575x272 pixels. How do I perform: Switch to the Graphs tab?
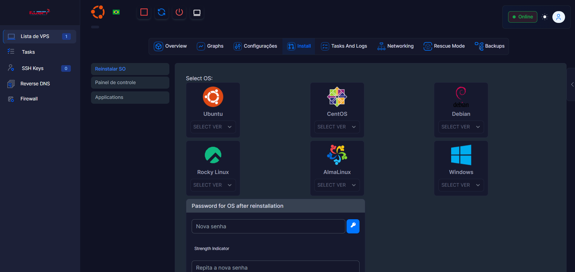210,46
